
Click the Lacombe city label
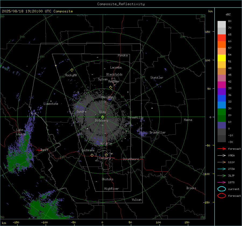(x=116, y=67)
